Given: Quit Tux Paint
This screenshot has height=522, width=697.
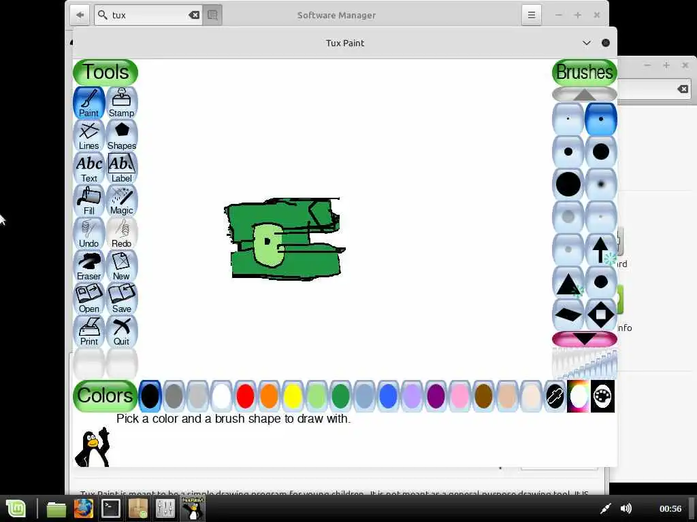Looking at the screenshot, I should point(121,331).
